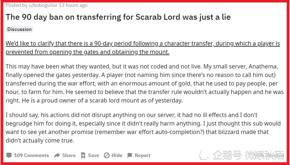
Task: Select the Share text button
Action: coord(69,155)
